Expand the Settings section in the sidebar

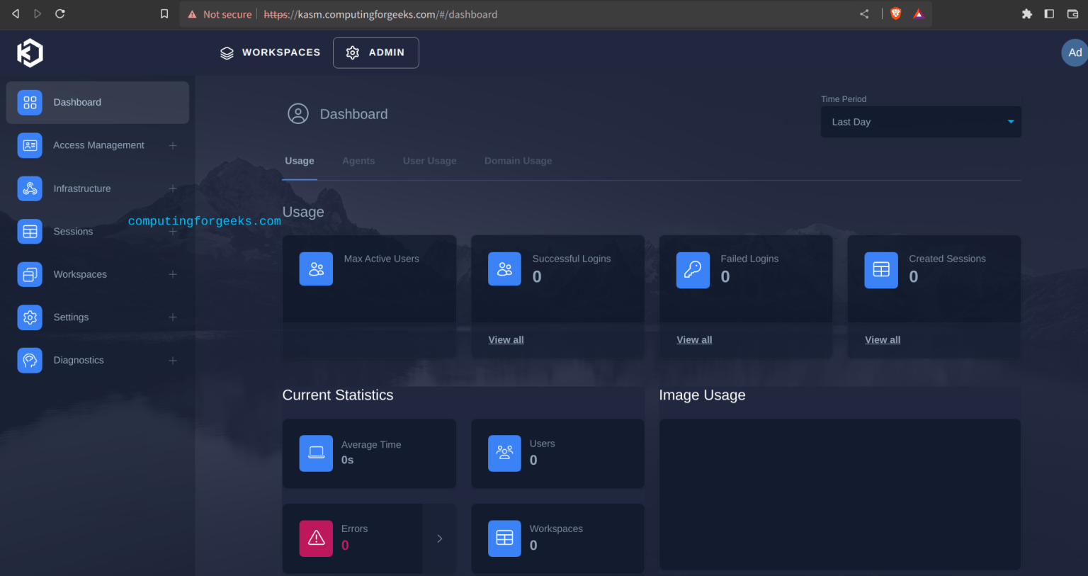(173, 317)
